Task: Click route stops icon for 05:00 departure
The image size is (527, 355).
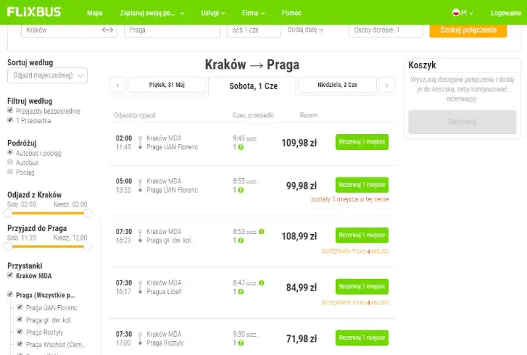Action: pyautogui.click(x=140, y=185)
